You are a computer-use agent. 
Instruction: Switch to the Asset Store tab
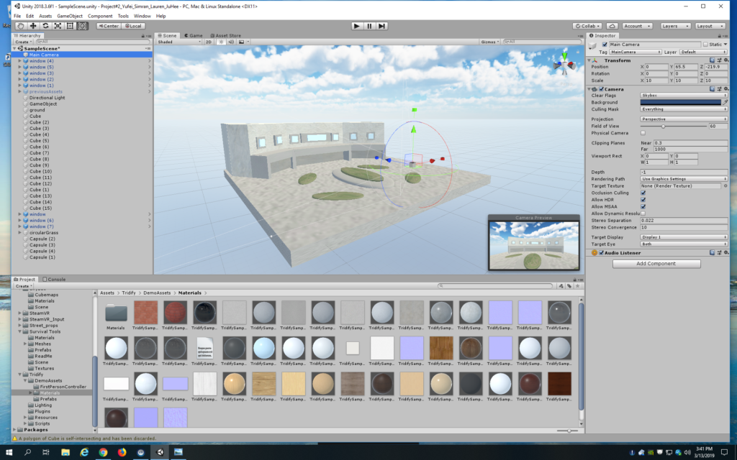click(x=225, y=36)
